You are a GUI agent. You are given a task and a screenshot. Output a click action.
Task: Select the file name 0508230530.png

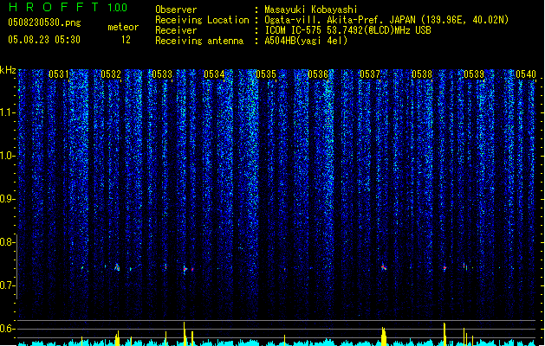(x=44, y=22)
